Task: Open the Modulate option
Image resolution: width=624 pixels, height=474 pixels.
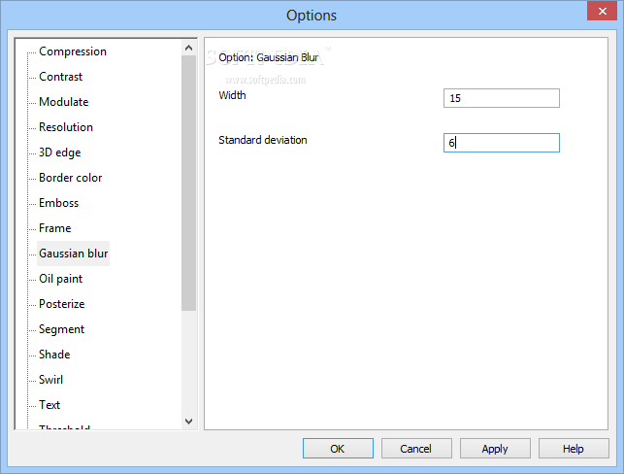Action: point(64,102)
